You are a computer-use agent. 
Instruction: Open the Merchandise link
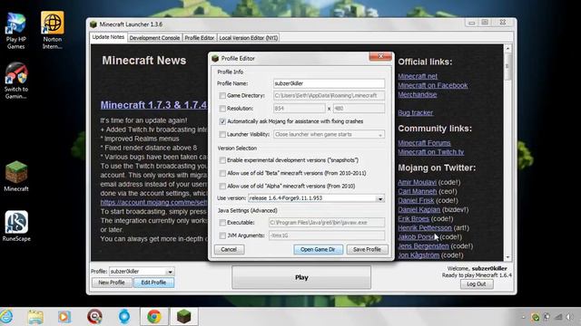[x=418, y=94]
